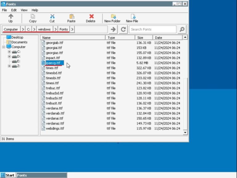Click the magnifying glass search button

(x=182, y=29)
